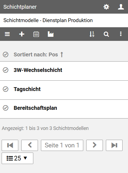Open the hamburger menu in the toolbar

point(7,34)
